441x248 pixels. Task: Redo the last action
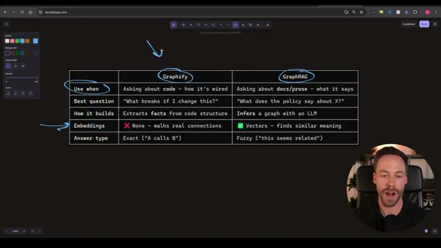click(x=39, y=231)
